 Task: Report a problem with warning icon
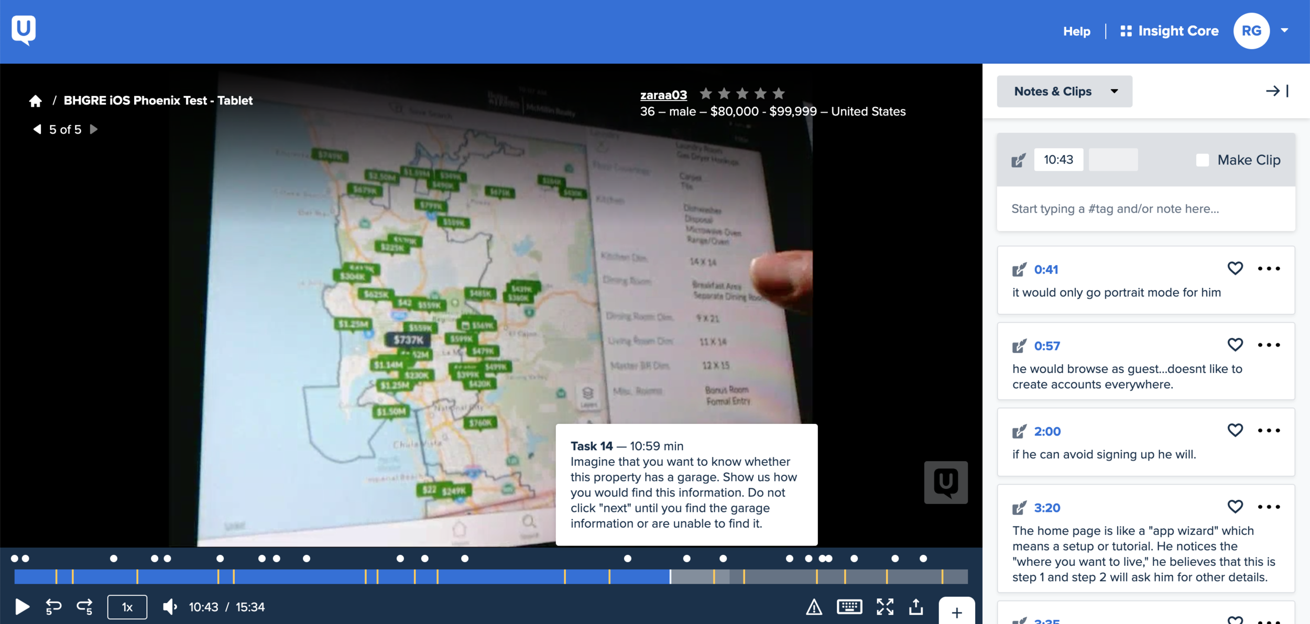click(x=814, y=607)
